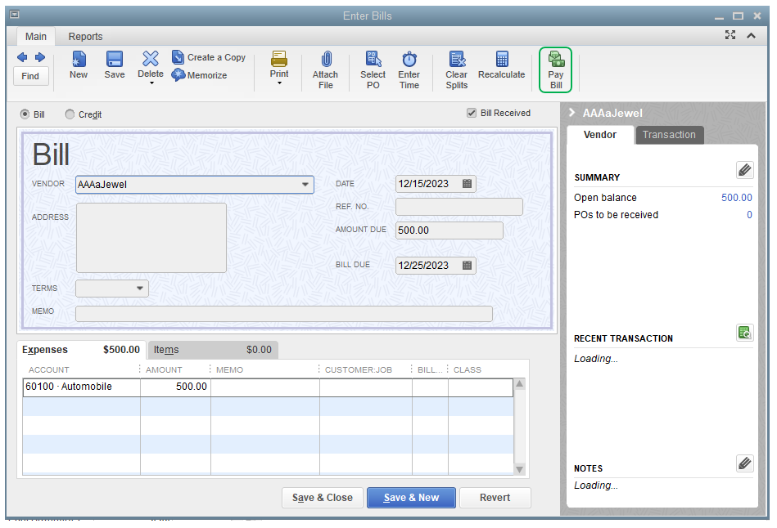Image resolution: width=777 pixels, height=528 pixels.
Task: Toggle full-screen view of Enter Bills window
Action: [730, 35]
